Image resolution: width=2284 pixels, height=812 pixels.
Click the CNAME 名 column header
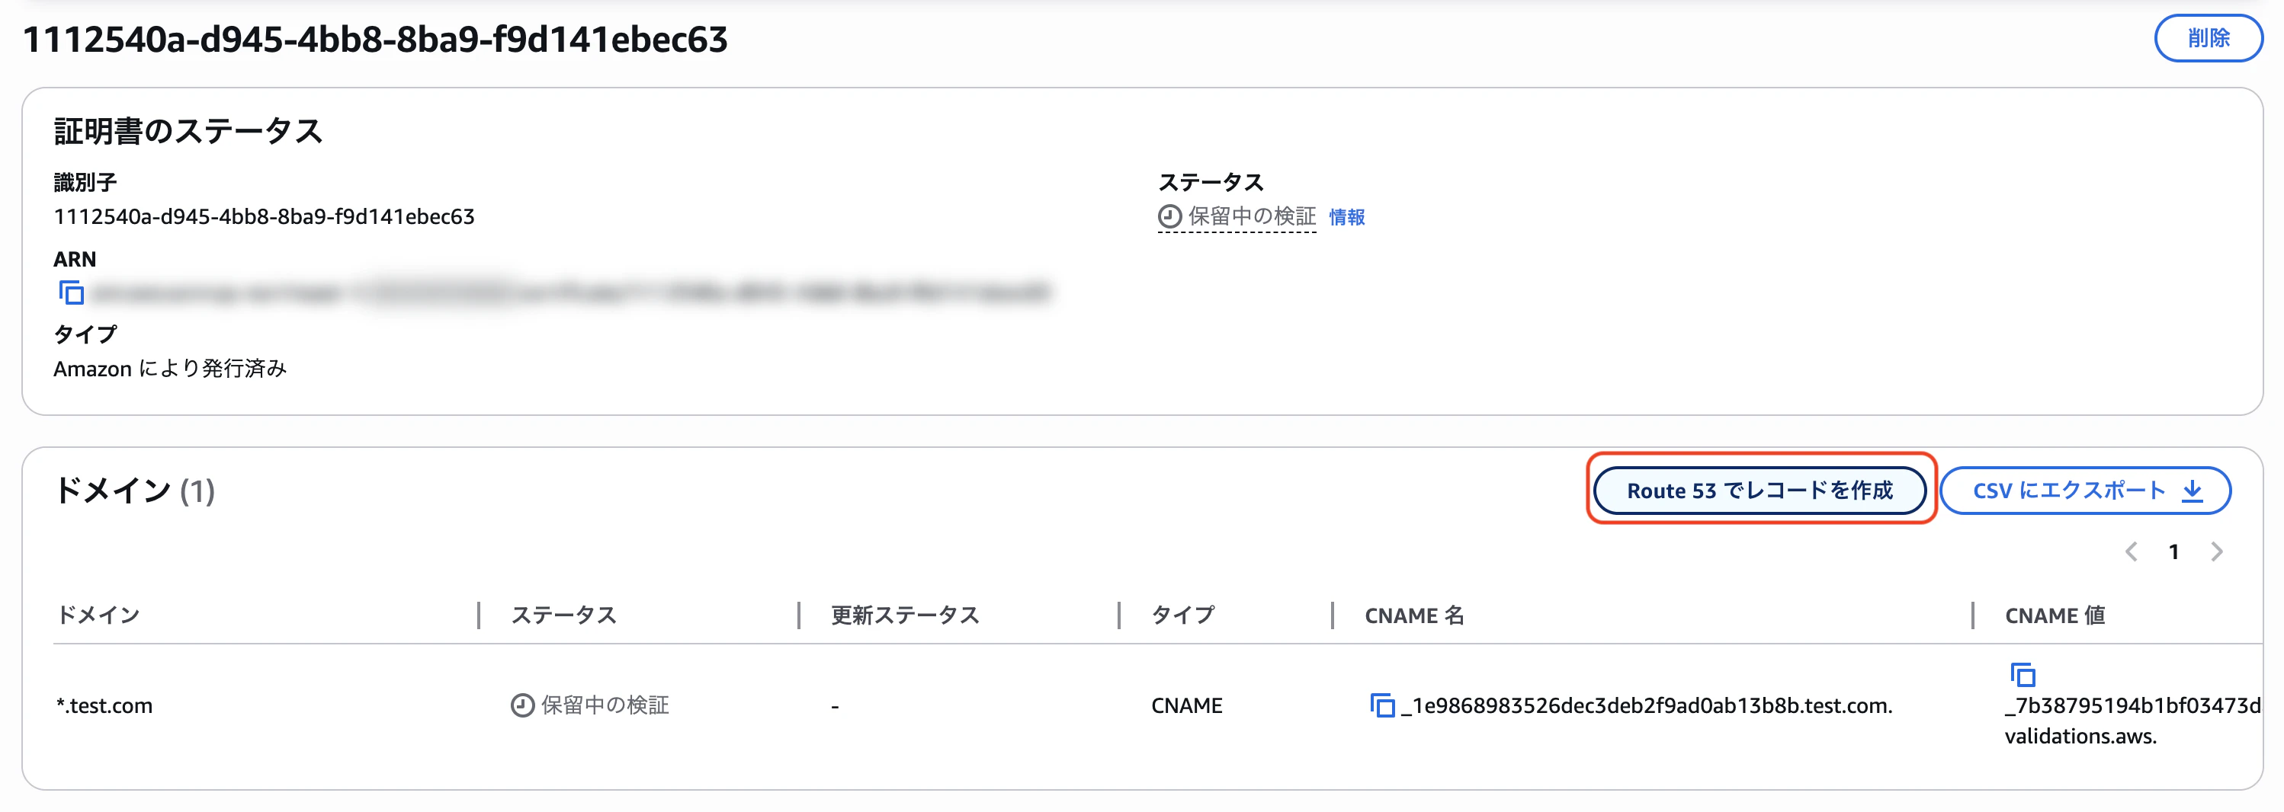click(1414, 615)
